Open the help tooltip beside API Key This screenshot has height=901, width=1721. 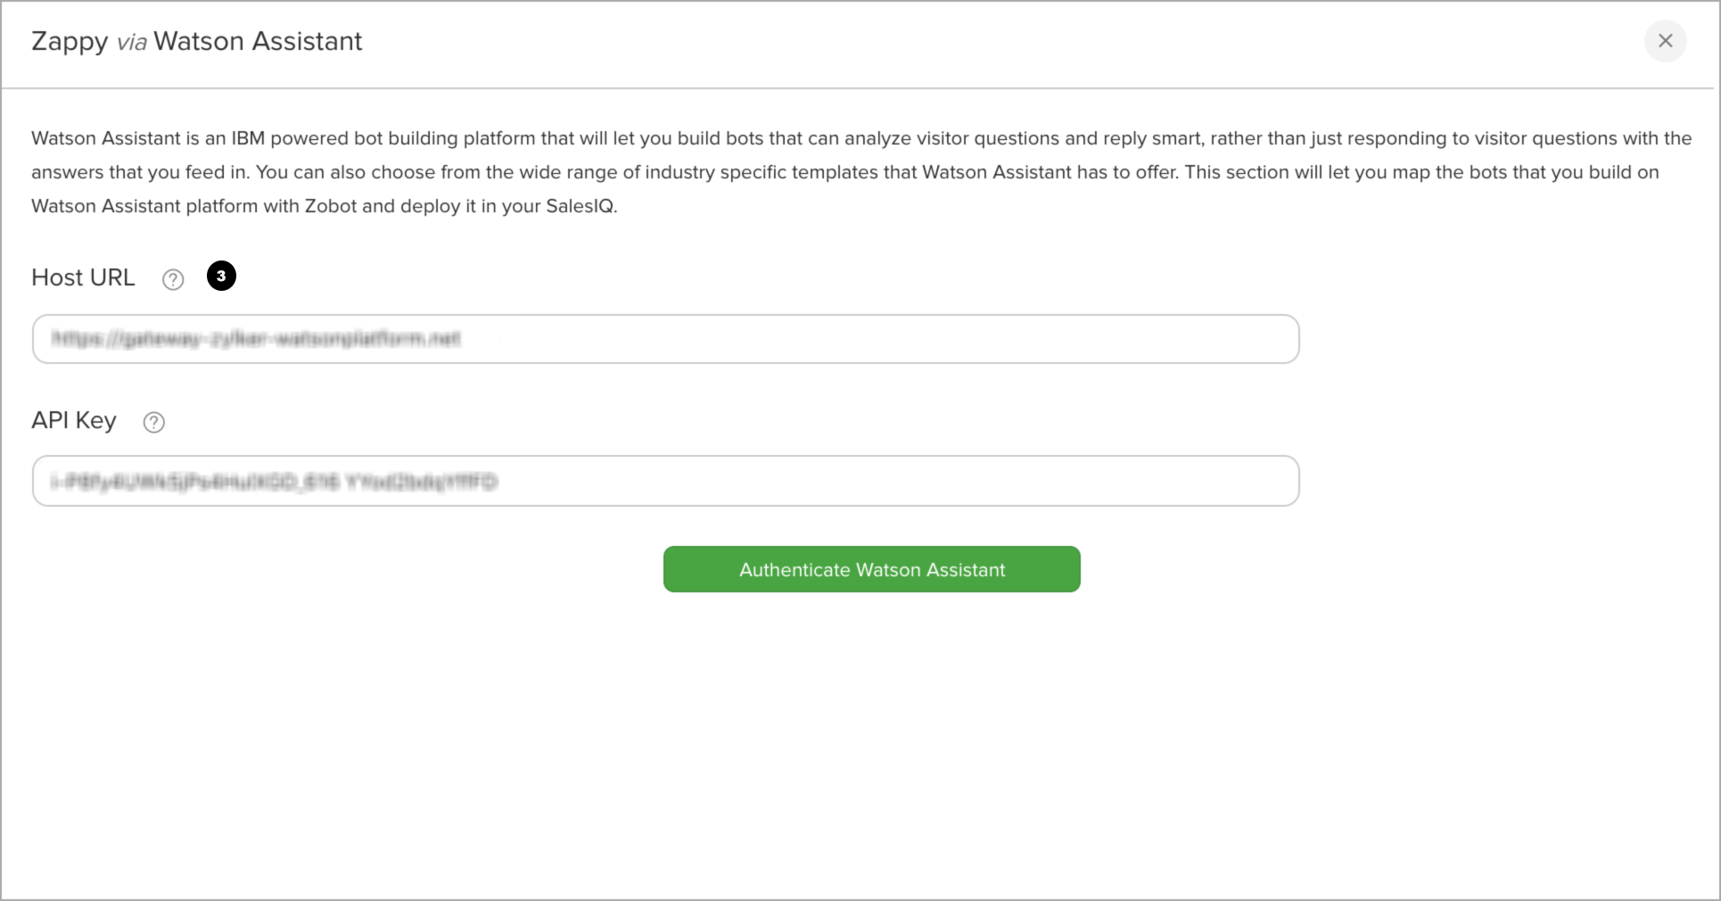[154, 422]
